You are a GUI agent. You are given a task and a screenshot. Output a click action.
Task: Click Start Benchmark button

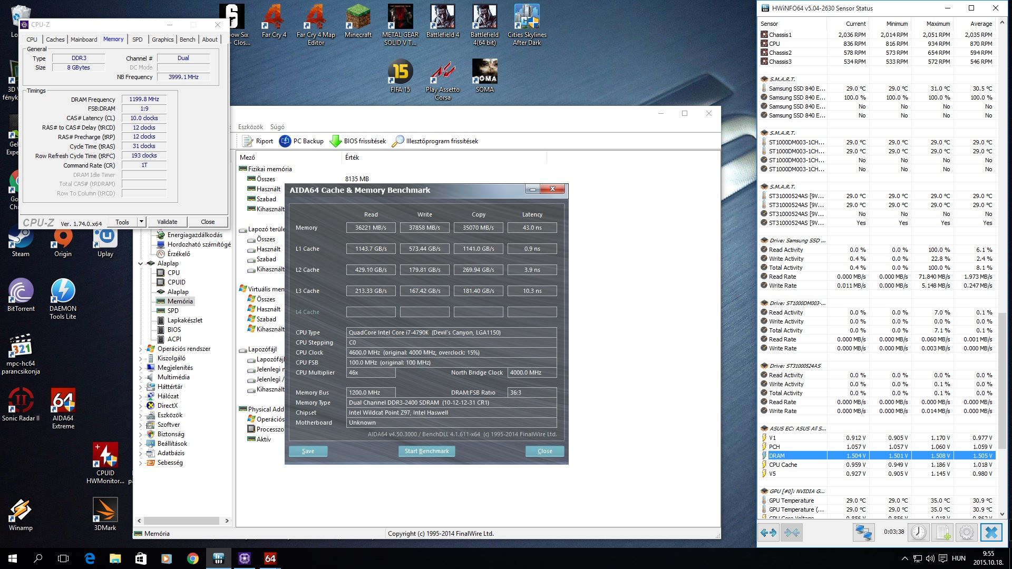click(426, 451)
